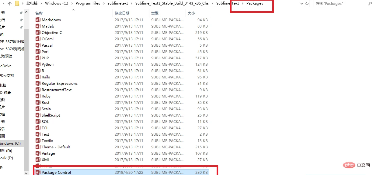373x175 pixels.
Task: Click the refresh icon beside the address bar
Action: coord(307,4)
